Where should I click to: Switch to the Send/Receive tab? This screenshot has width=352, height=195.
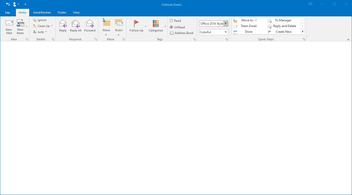[42, 12]
